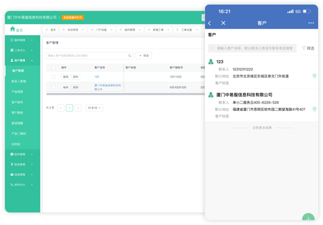Image resolution: width=323 pixels, height=225 pixels.
Task: Open the 厦门中易服信息科技有限公司 table link
Action: pyautogui.click(x=108, y=87)
